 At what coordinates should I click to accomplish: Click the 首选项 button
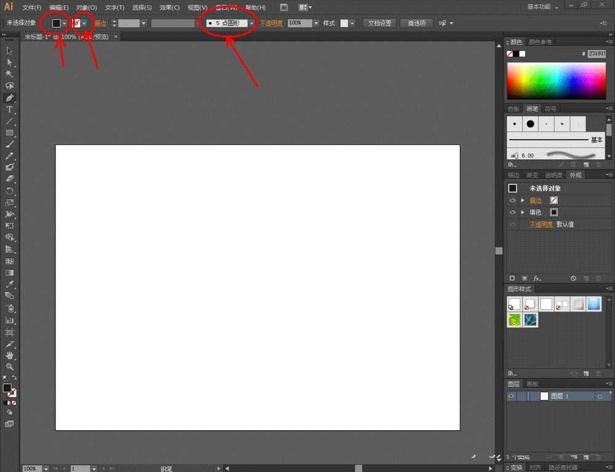pyautogui.click(x=416, y=23)
